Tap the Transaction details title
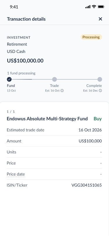 (26, 19)
